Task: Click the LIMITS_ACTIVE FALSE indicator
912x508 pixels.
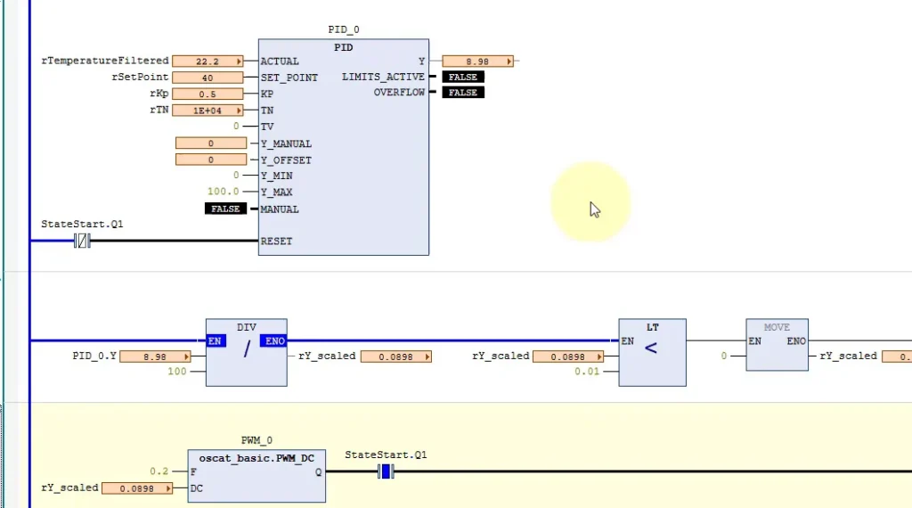Action: pyautogui.click(x=463, y=77)
